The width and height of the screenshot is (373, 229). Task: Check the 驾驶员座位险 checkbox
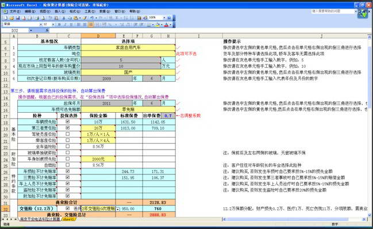(68, 134)
